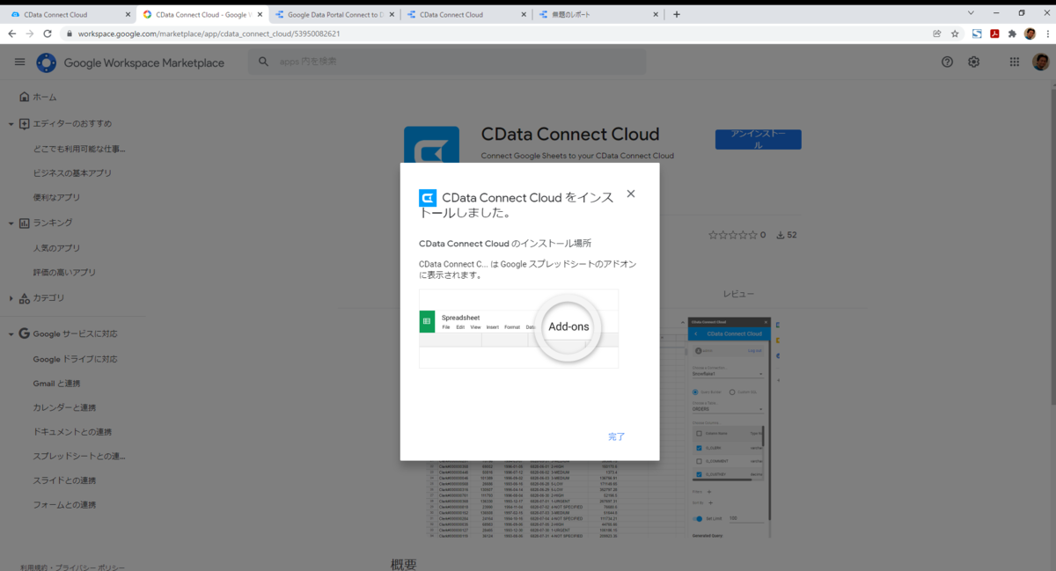The image size is (1056, 571).
Task: Click the Google Workspace Marketplace logo
Action: point(130,62)
